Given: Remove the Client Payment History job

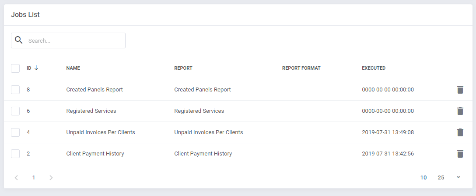Looking at the screenshot, I should pyautogui.click(x=460, y=154).
